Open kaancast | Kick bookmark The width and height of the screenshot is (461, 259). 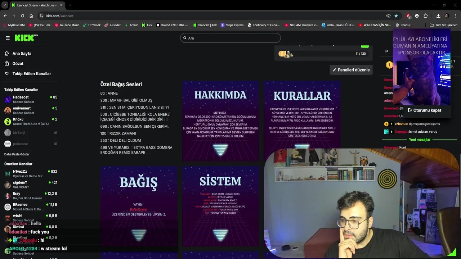click(205, 25)
